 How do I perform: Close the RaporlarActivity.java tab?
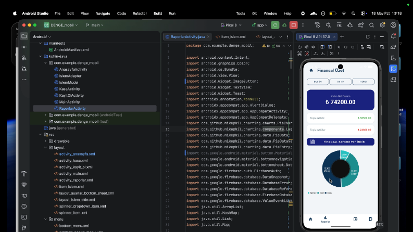[x=208, y=36]
